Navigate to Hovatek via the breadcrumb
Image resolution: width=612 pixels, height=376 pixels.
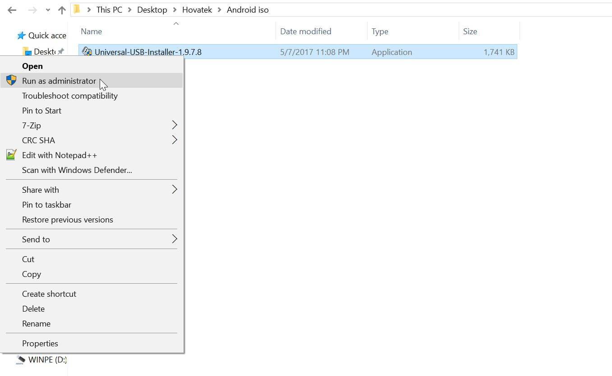pos(197,9)
